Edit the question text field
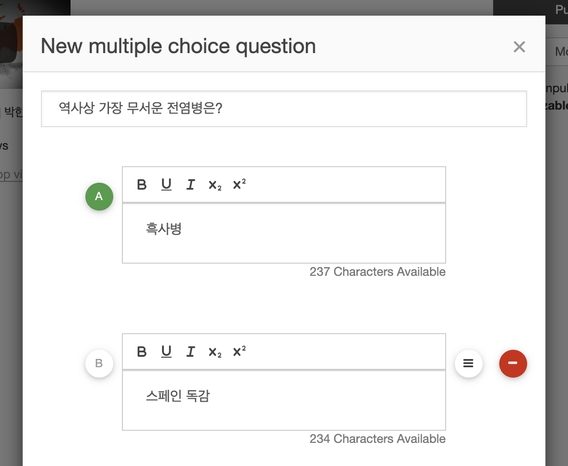The image size is (568, 466). point(284,109)
